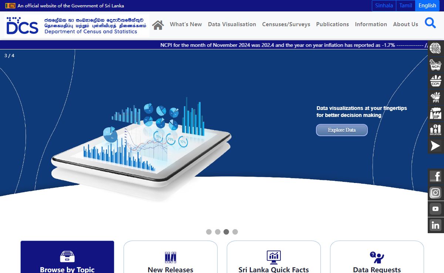
Task: Open the Data Visualisation menu
Action: pos(232,24)
